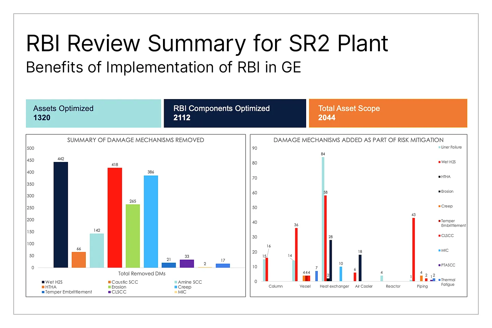Expand the Heat exchanger category label
The width and height of the screenshot is (492, 328).
pos(334,286)
